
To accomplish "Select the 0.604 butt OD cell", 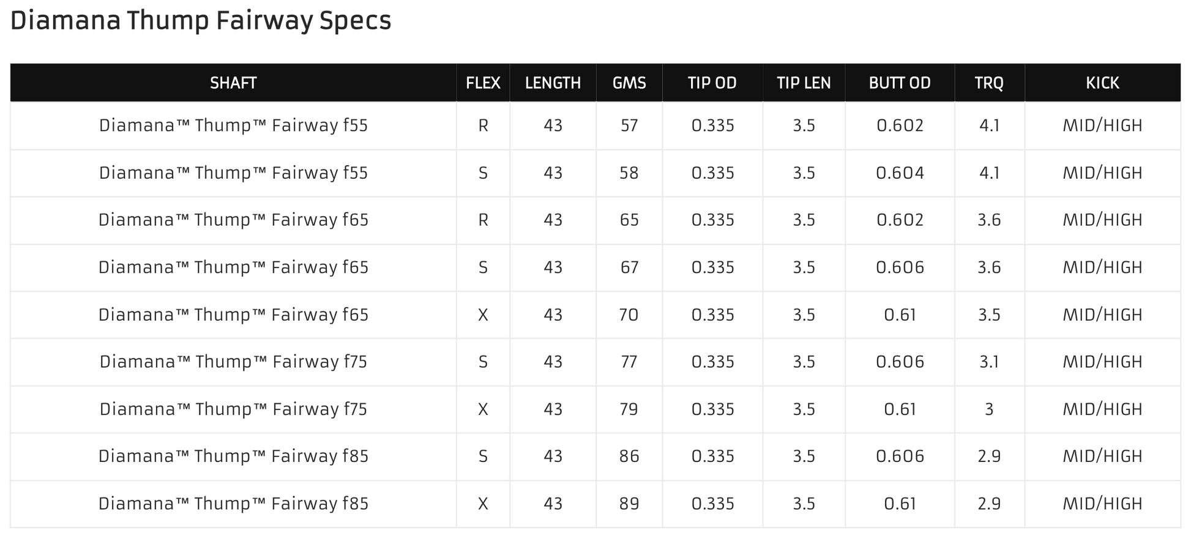I will point(900,173).
